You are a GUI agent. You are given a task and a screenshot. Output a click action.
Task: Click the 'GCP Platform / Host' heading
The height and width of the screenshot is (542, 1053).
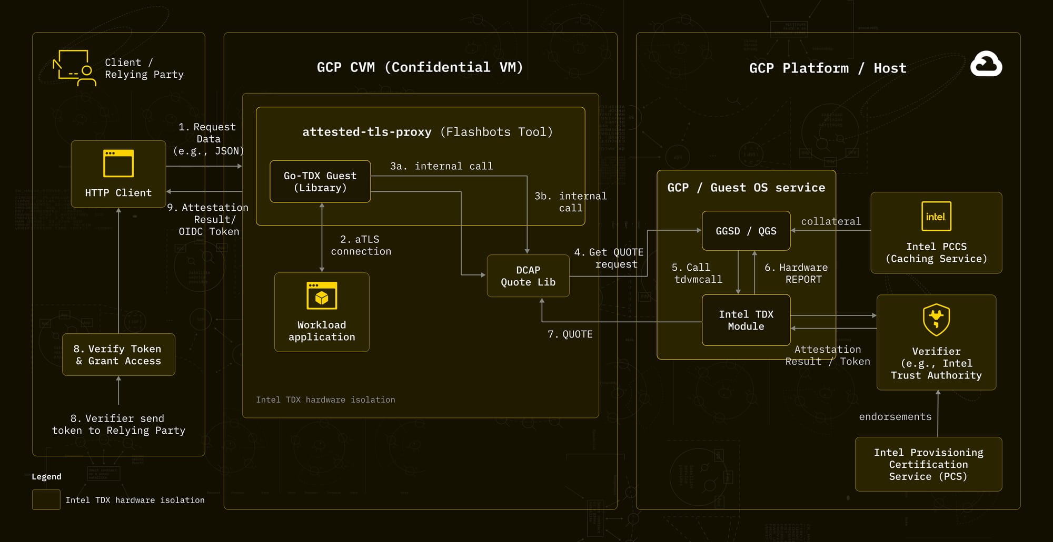coord(828,68)
